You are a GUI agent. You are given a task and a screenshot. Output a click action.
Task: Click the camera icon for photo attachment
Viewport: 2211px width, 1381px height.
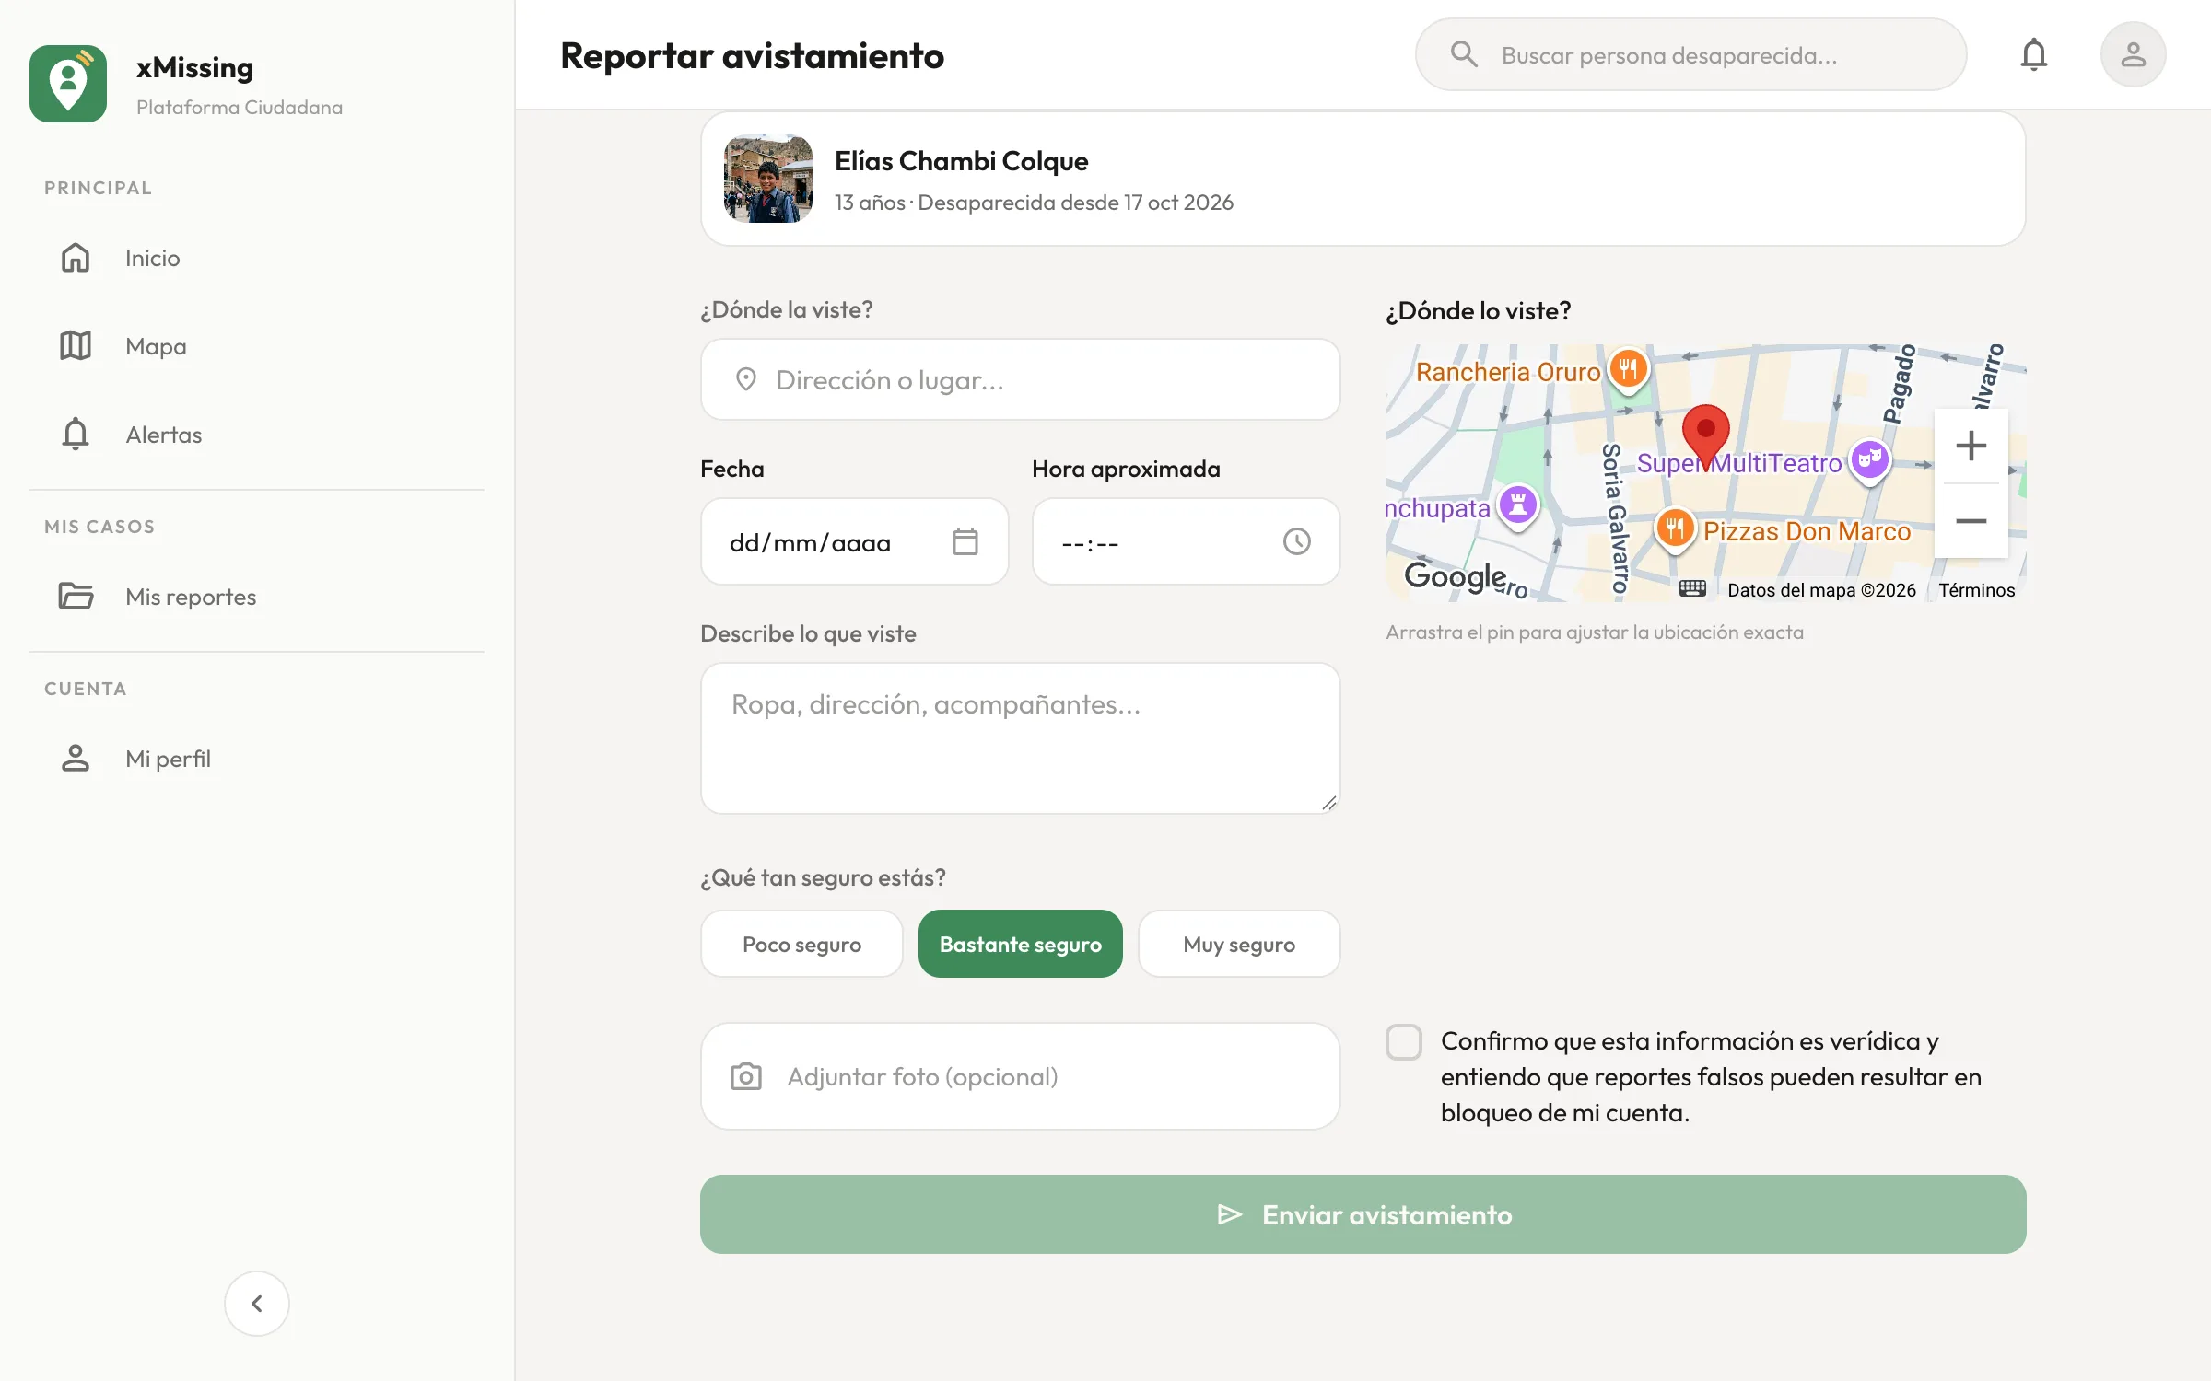pyautogui.click(x=745, y=1076)
